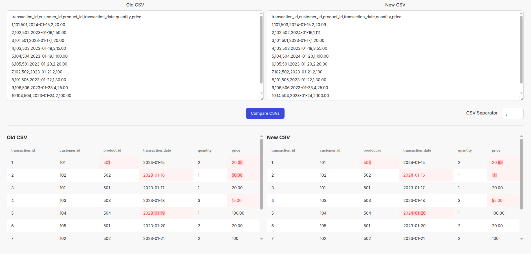Click 15.00 price cell in Old CSV table
Image resolution: width=531 pixels, height=254 pixels.
tap(243, 201)
